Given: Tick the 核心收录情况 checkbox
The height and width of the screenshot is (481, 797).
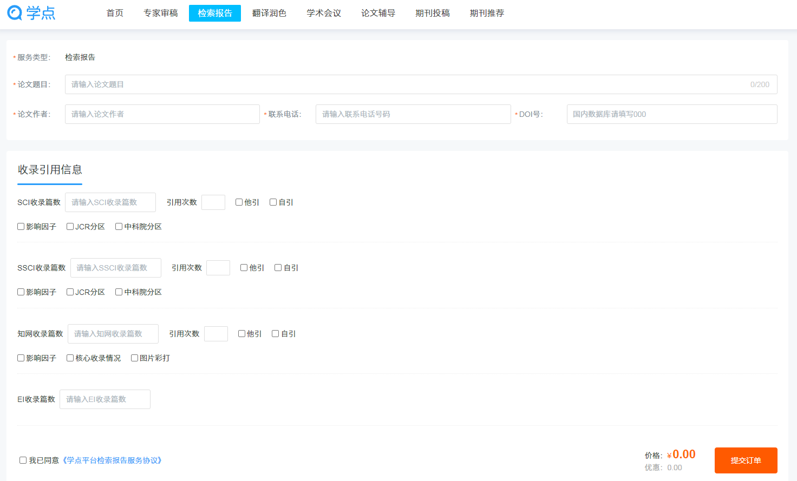Looking at the screenshot, I should (x=70, y=358).
